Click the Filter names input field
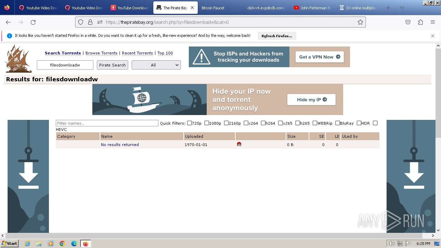441x248 pixels. click(107, 123)
